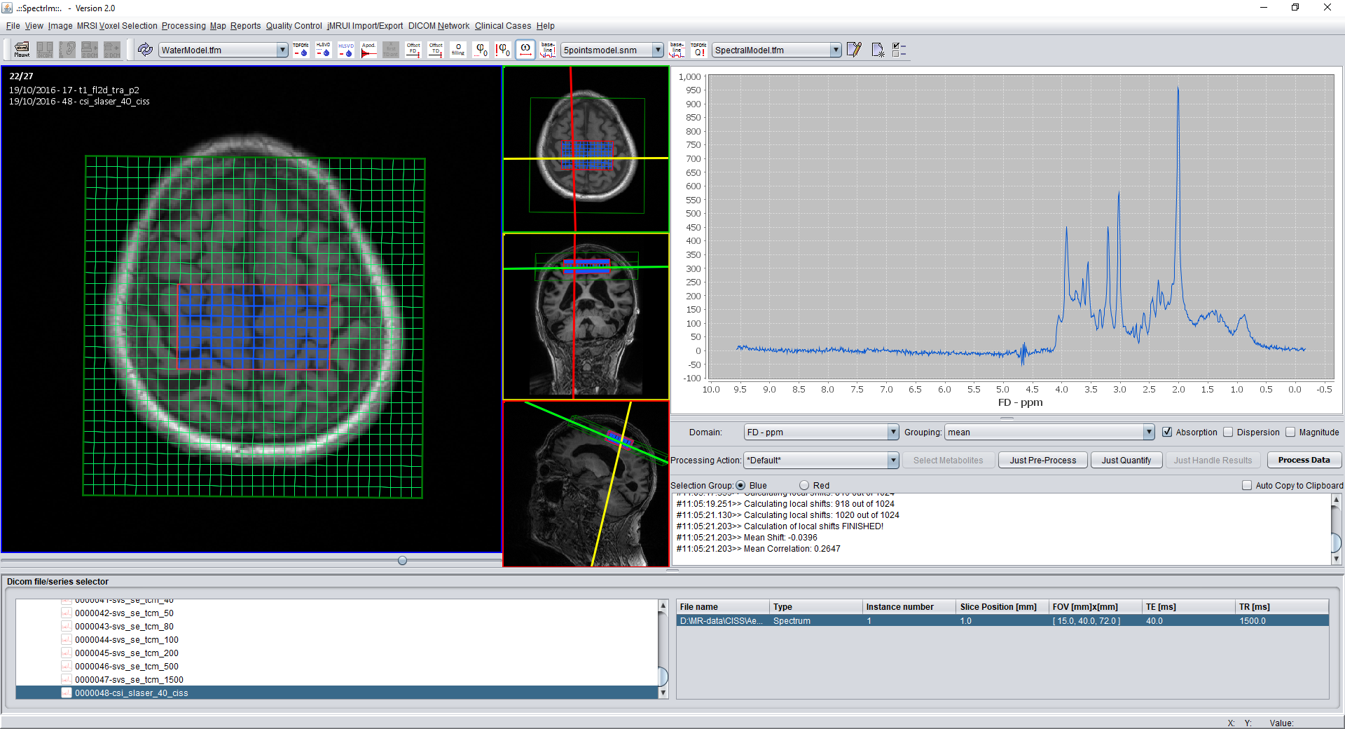Viewport: 1345px width, 729px height.
Task: Open the Clinical Cases menu
Action: coord(503,26)
